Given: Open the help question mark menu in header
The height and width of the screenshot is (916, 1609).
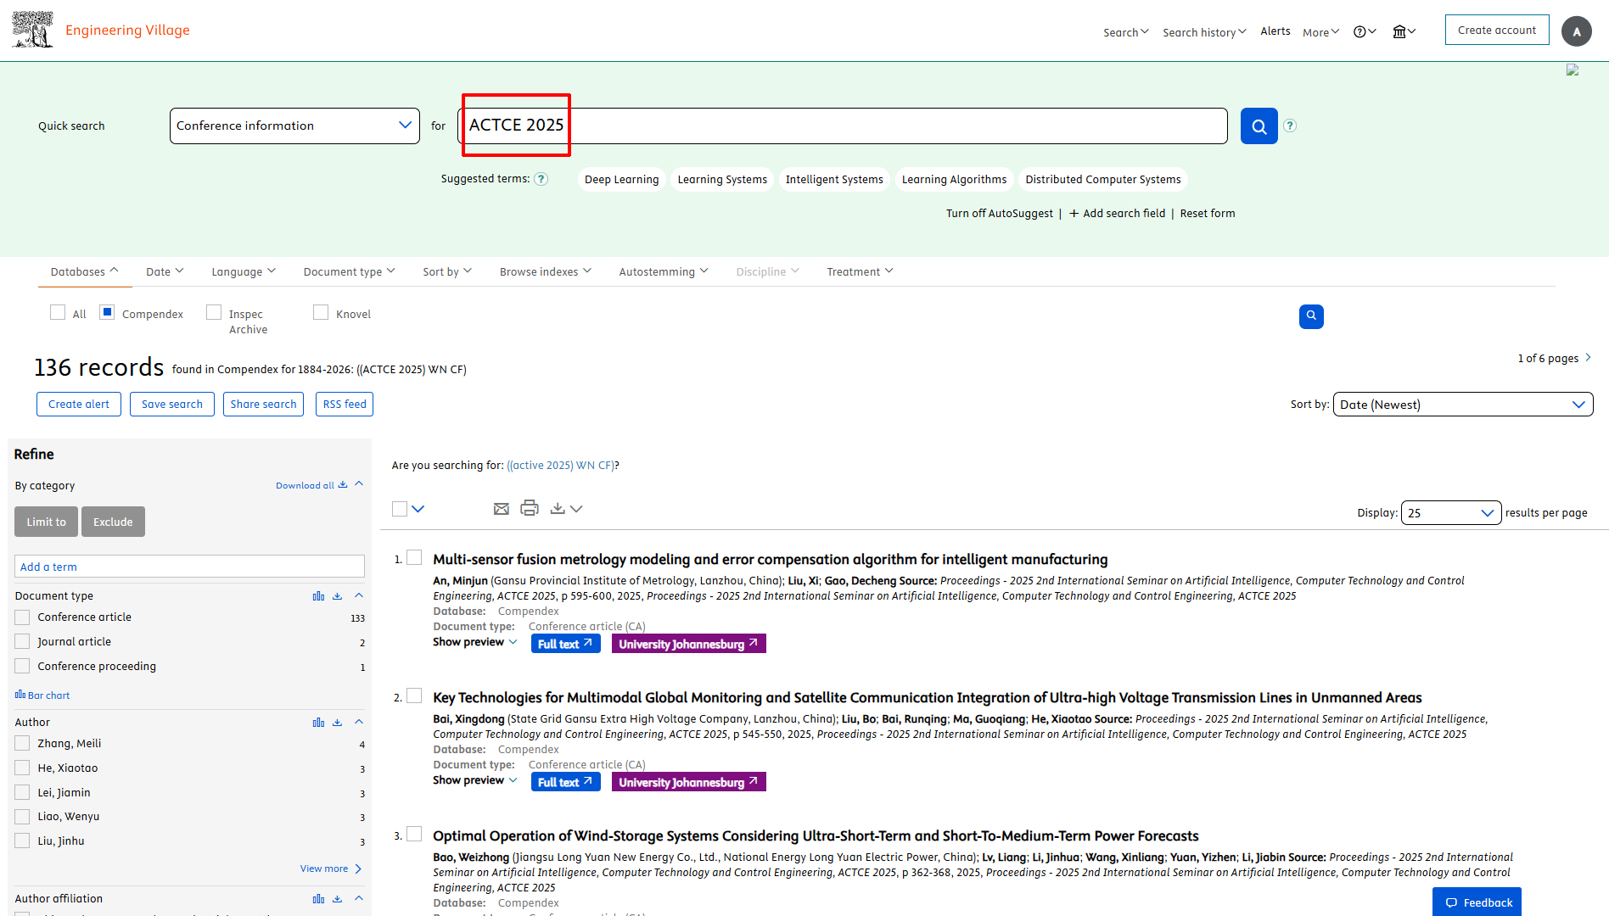Looking at the screenshot, I should point(1365,32).
